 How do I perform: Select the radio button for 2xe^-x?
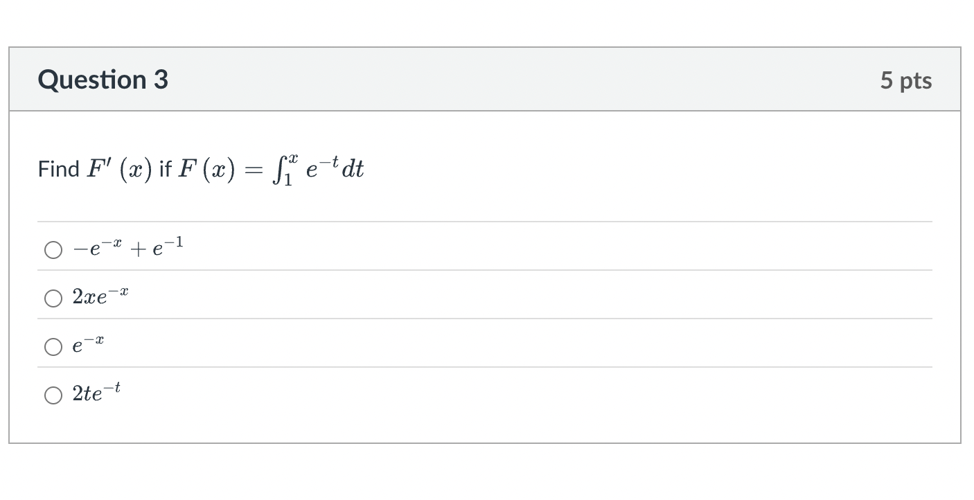tap(53, 298)
